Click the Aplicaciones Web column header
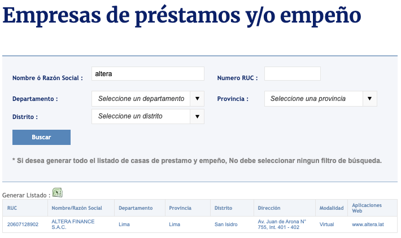This screenshot has width=401, height=238. click(367, 208)
